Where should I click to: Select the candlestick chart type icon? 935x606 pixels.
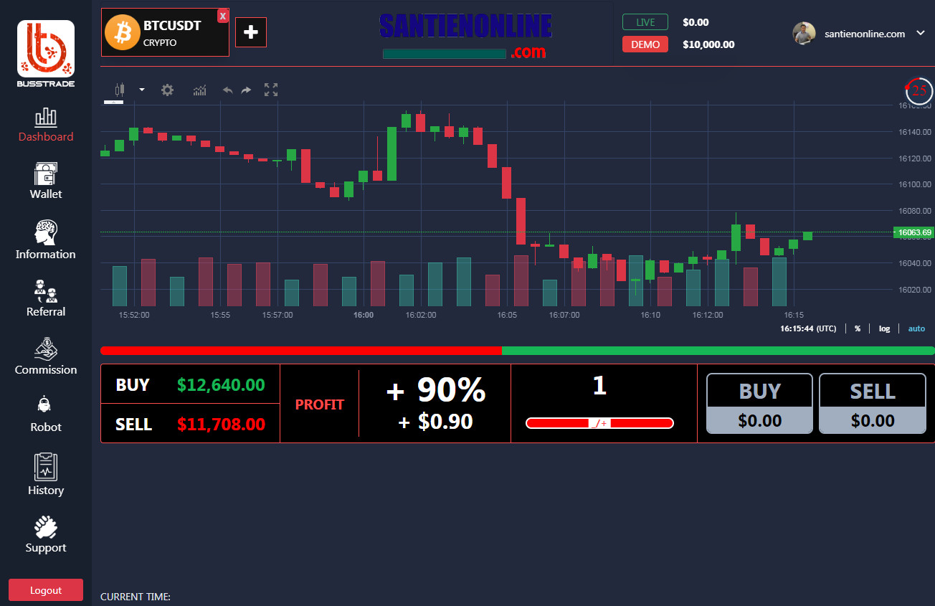pyautogui.click(x=119, y=90)
